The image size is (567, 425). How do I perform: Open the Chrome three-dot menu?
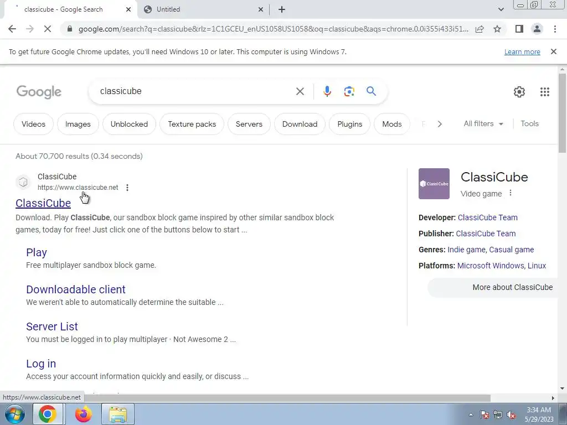[555, 29]
